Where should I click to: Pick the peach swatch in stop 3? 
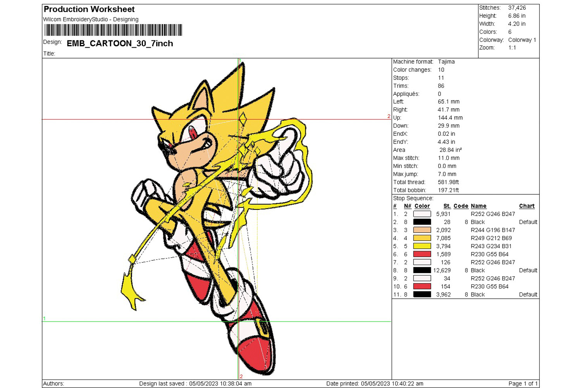pyautogui.click(x=422, y=230)
